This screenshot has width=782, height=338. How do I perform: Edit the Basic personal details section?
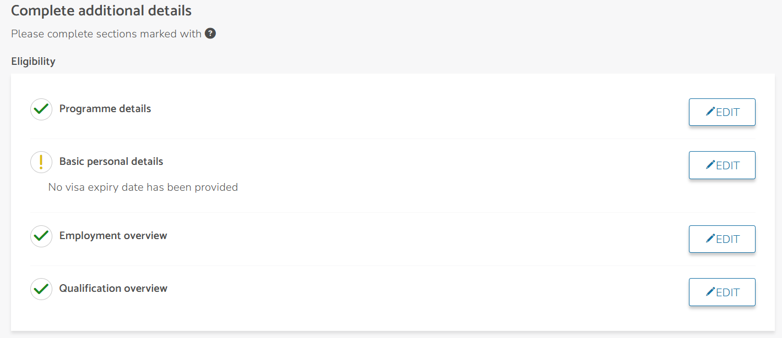[x=722, y=165]
